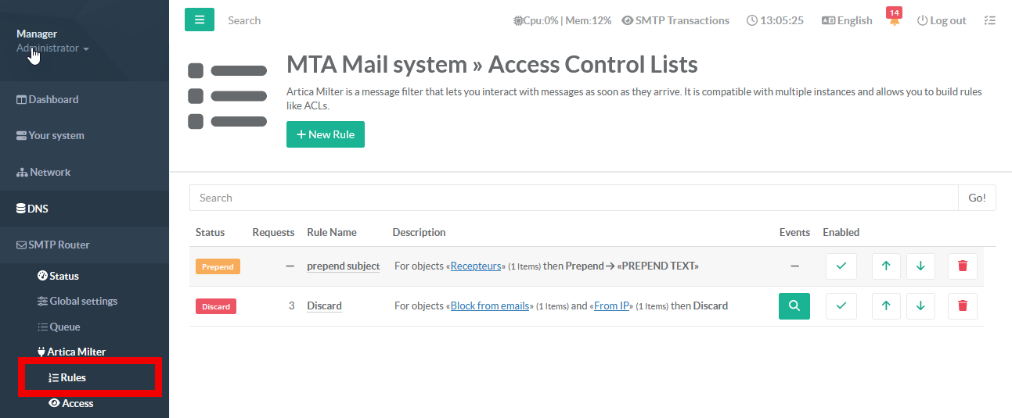Click the magnifier events button for Discard rule

coord(794,306)
